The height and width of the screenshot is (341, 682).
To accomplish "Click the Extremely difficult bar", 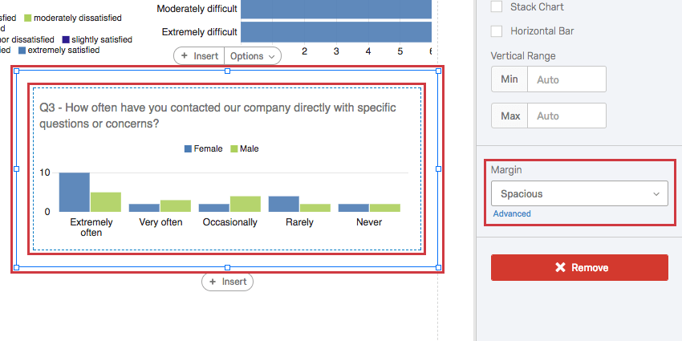I will (x=335, y=32).
